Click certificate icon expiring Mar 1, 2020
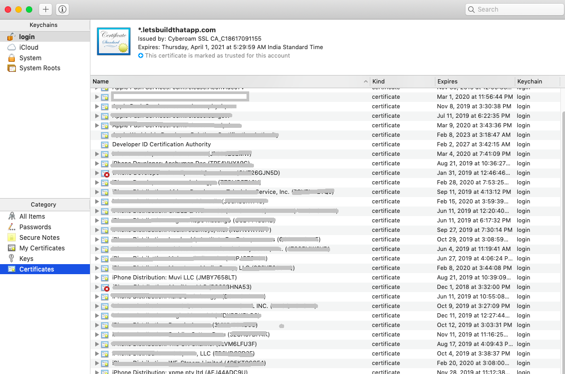This screenshot has height=374, width=565. coord(105,97)
